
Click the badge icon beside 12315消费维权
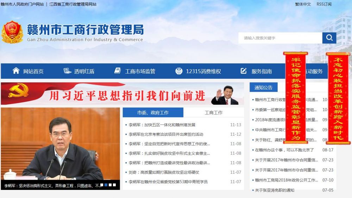179,71
